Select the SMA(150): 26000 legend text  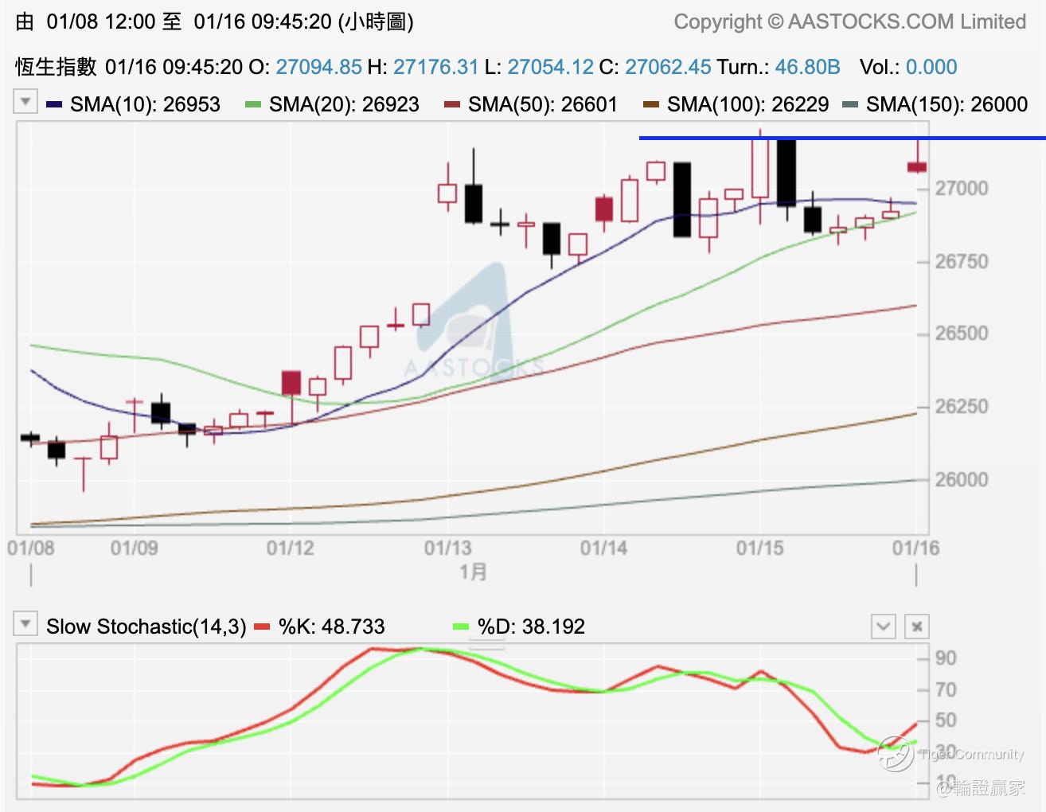[947, 104]
